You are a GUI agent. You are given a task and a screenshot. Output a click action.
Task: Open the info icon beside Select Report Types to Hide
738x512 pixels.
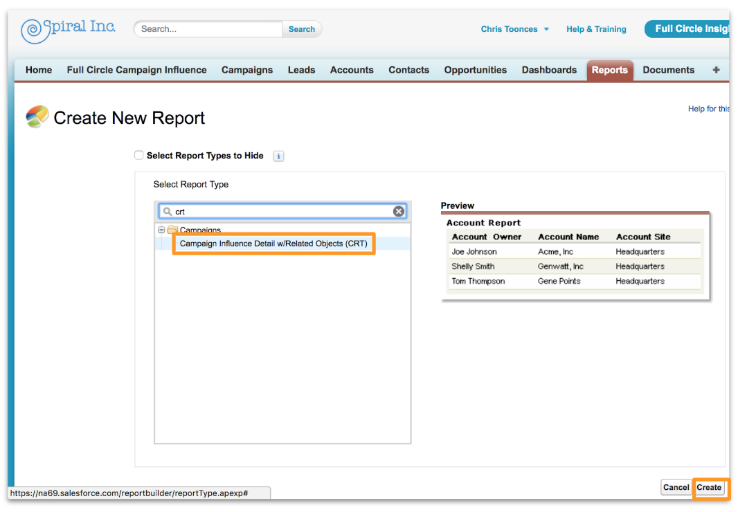coord(278,156)
